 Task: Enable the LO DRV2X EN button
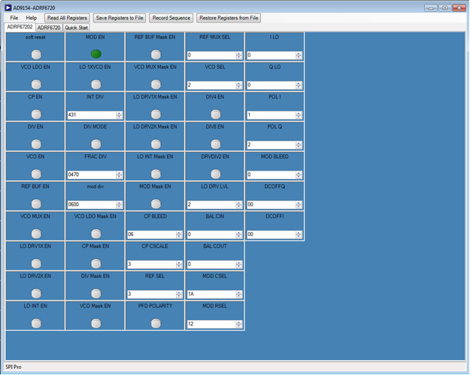pos(36,294)
